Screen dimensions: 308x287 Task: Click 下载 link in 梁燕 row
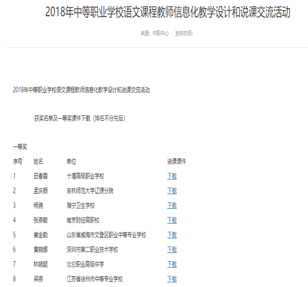(172, 279)
